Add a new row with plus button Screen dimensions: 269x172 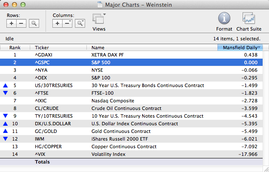pyautogui.click(x=11, y=23)
